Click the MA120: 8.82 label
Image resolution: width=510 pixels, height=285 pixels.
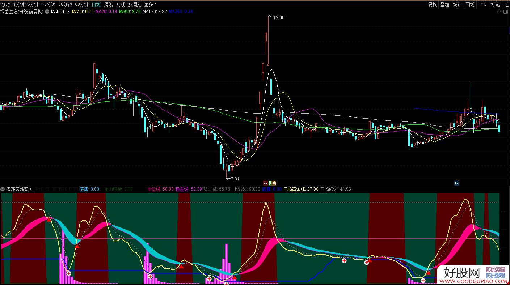coord(155,12)
